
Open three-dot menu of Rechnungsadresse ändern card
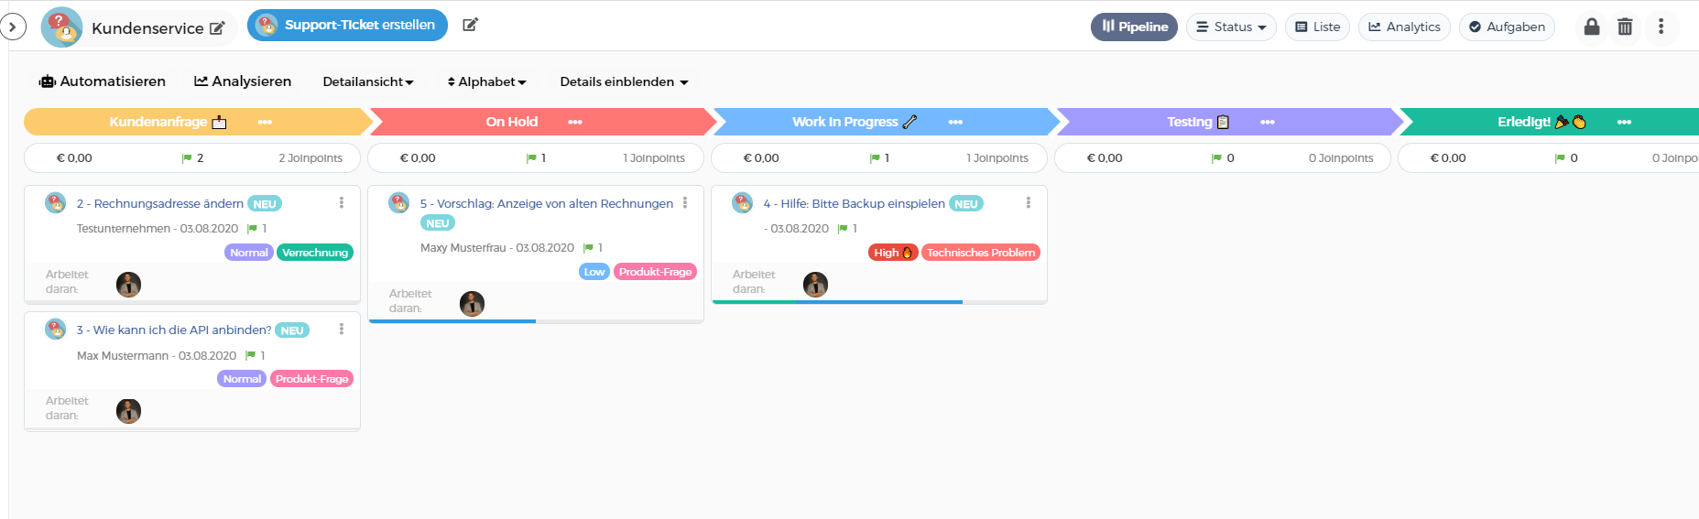click(x=342, y=202)
